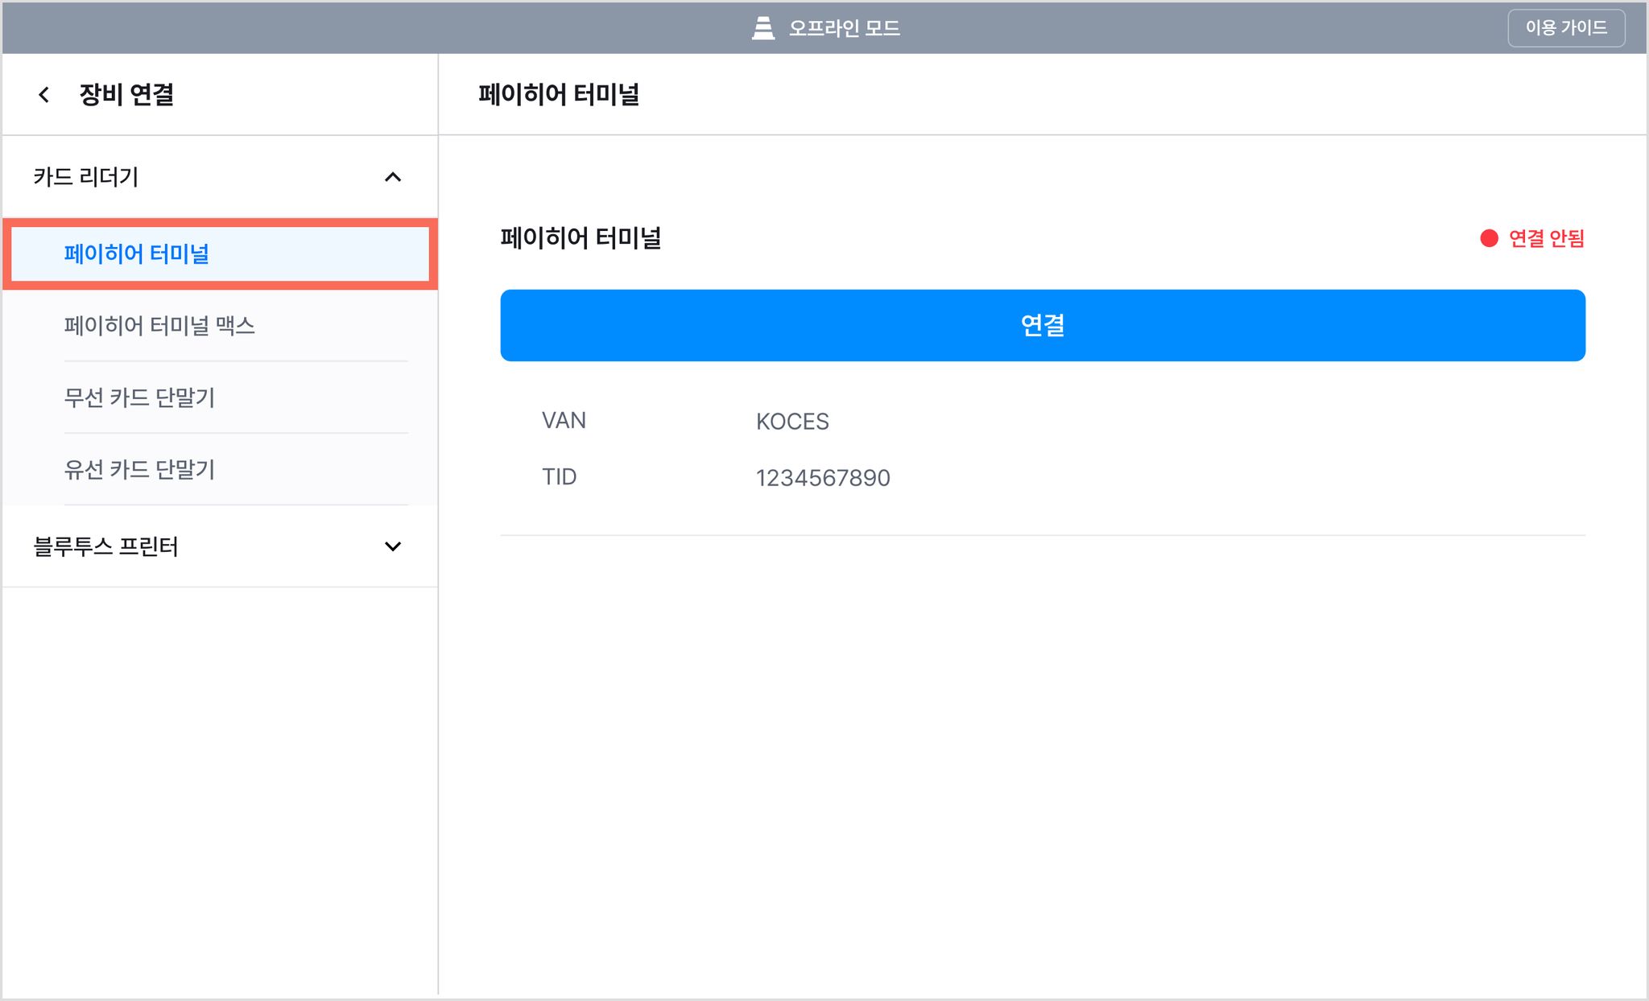
Task: Open 유선 카드 단말기 settings
Action: pyautogui.click(x=220, y=469)
